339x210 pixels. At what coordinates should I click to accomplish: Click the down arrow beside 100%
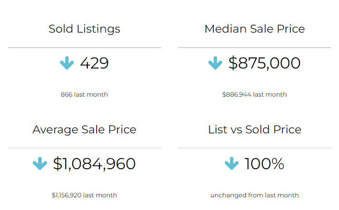click(x=231, y=164)
